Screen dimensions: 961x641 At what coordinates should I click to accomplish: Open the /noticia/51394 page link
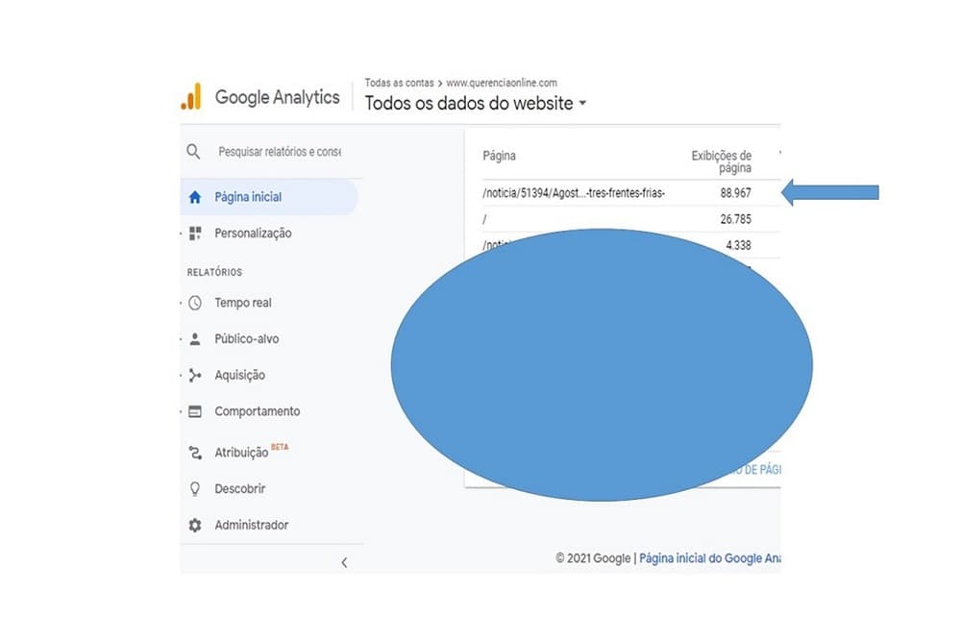574,193
